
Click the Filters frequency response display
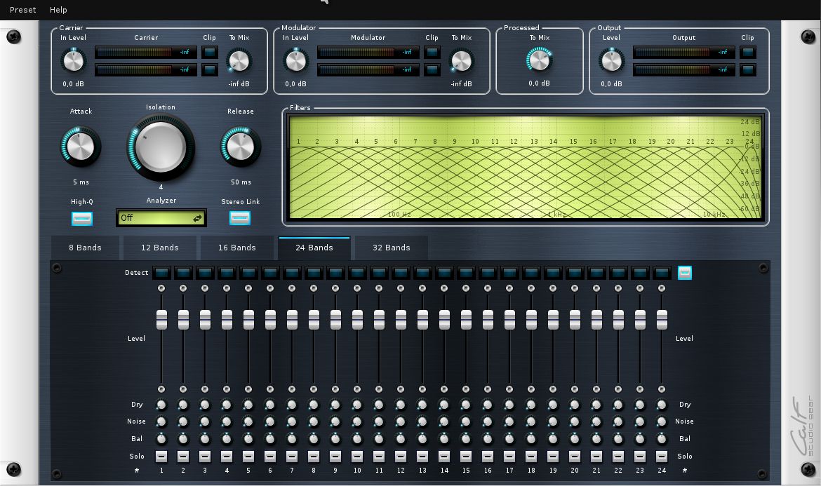pyautogui.click(x=525, y=167)
